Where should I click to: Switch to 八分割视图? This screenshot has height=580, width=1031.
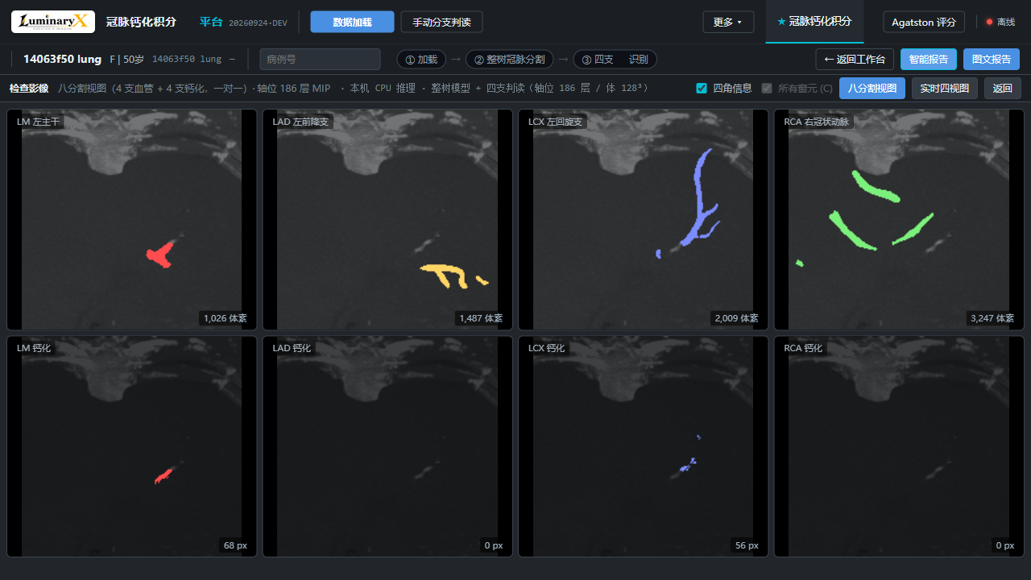click(872, 89)
